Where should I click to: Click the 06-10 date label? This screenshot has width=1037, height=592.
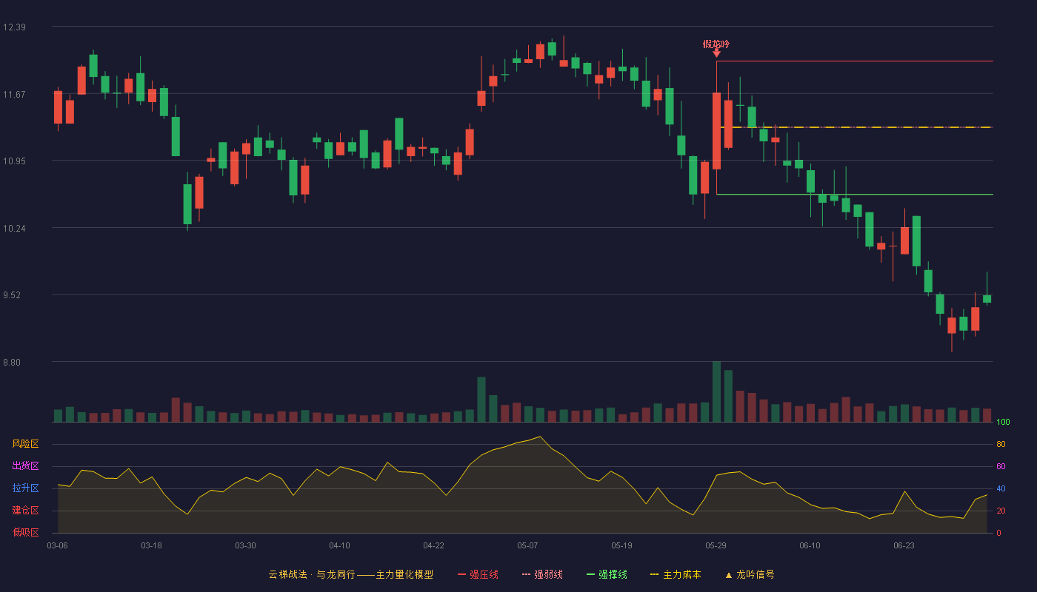tap(810, 545)
